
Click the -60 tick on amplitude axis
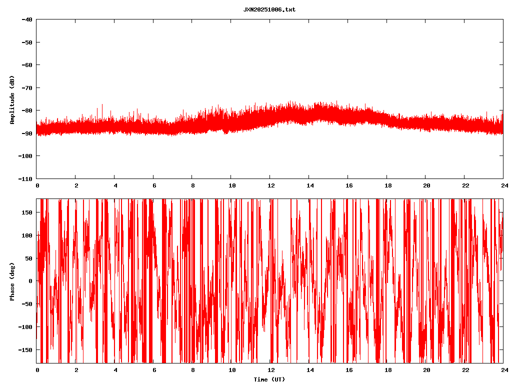click(26, 65)
